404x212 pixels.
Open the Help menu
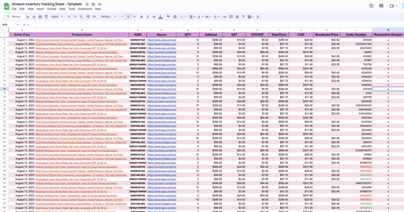(x=98, y=9)
